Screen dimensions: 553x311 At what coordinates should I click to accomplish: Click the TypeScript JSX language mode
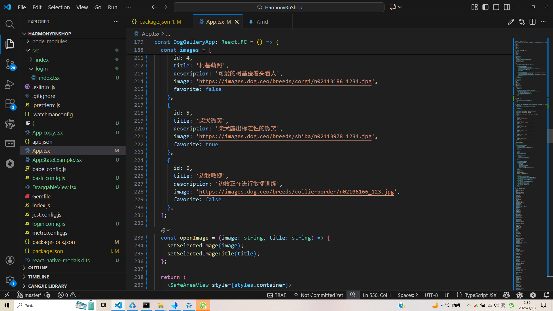click(x=480, y=295)
